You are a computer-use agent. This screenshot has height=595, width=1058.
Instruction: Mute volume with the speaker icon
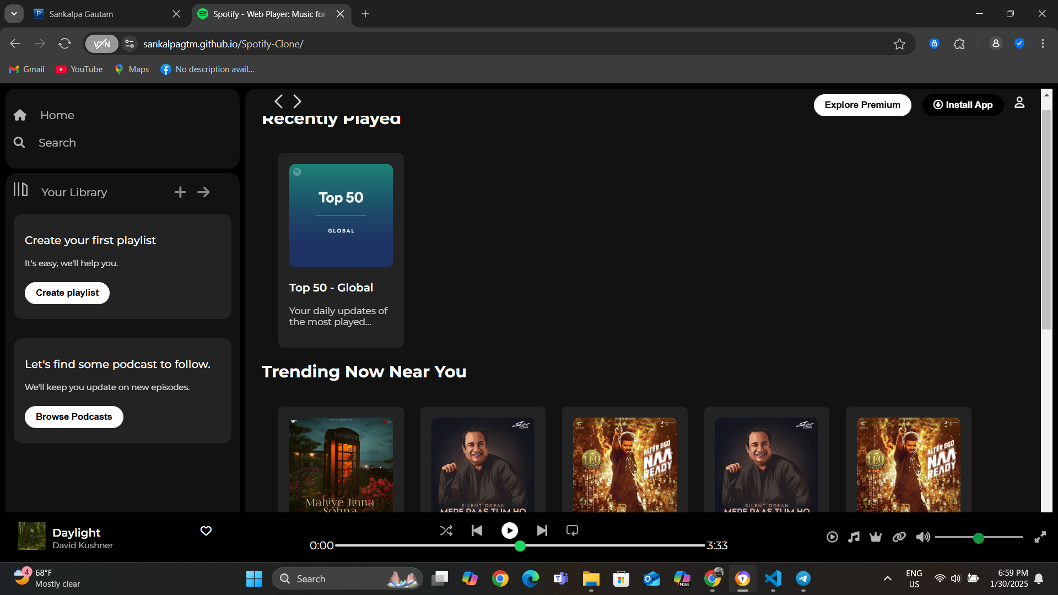922,537
